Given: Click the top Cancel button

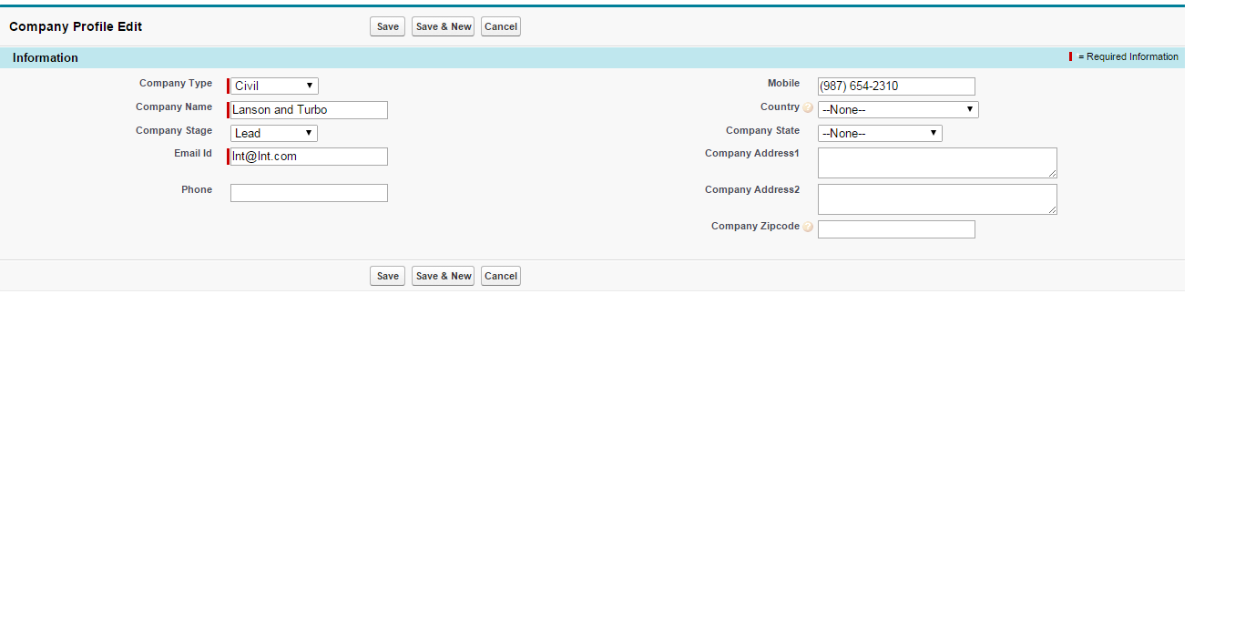Looking at the screenshot, I should coord(501,26).
